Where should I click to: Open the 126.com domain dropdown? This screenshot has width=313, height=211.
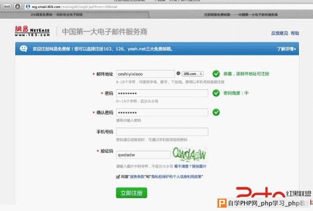(193, 74)
